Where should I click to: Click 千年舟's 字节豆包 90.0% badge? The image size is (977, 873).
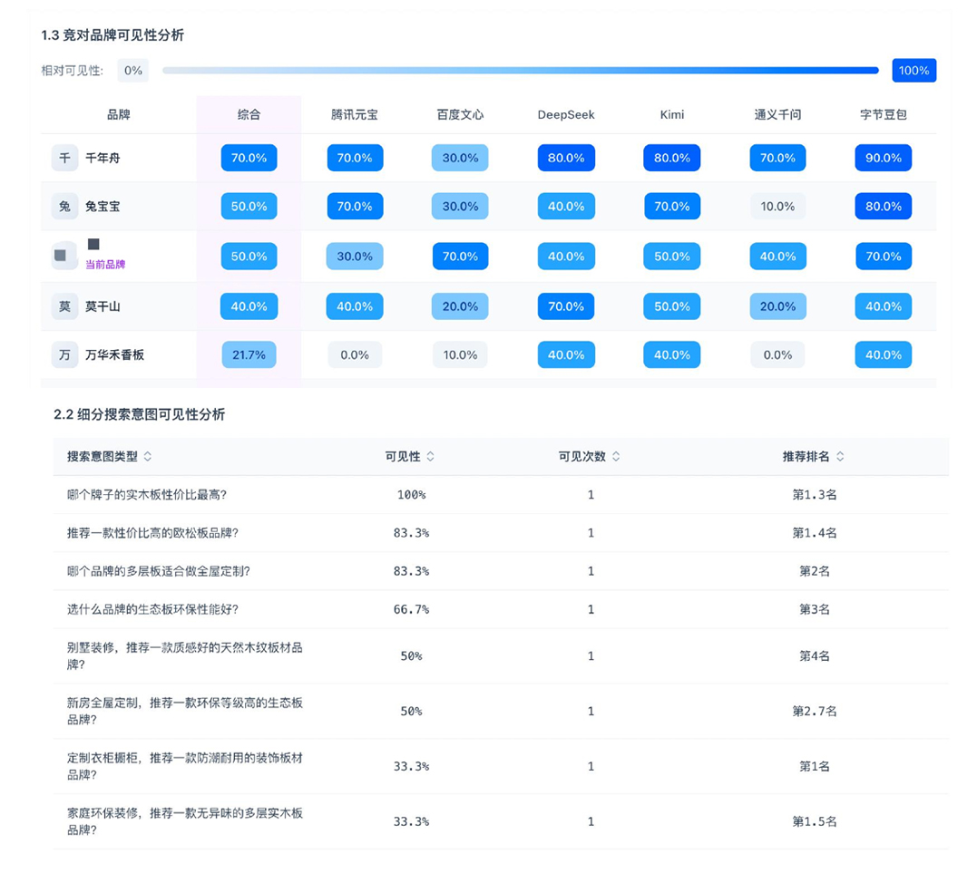[883, 158]
